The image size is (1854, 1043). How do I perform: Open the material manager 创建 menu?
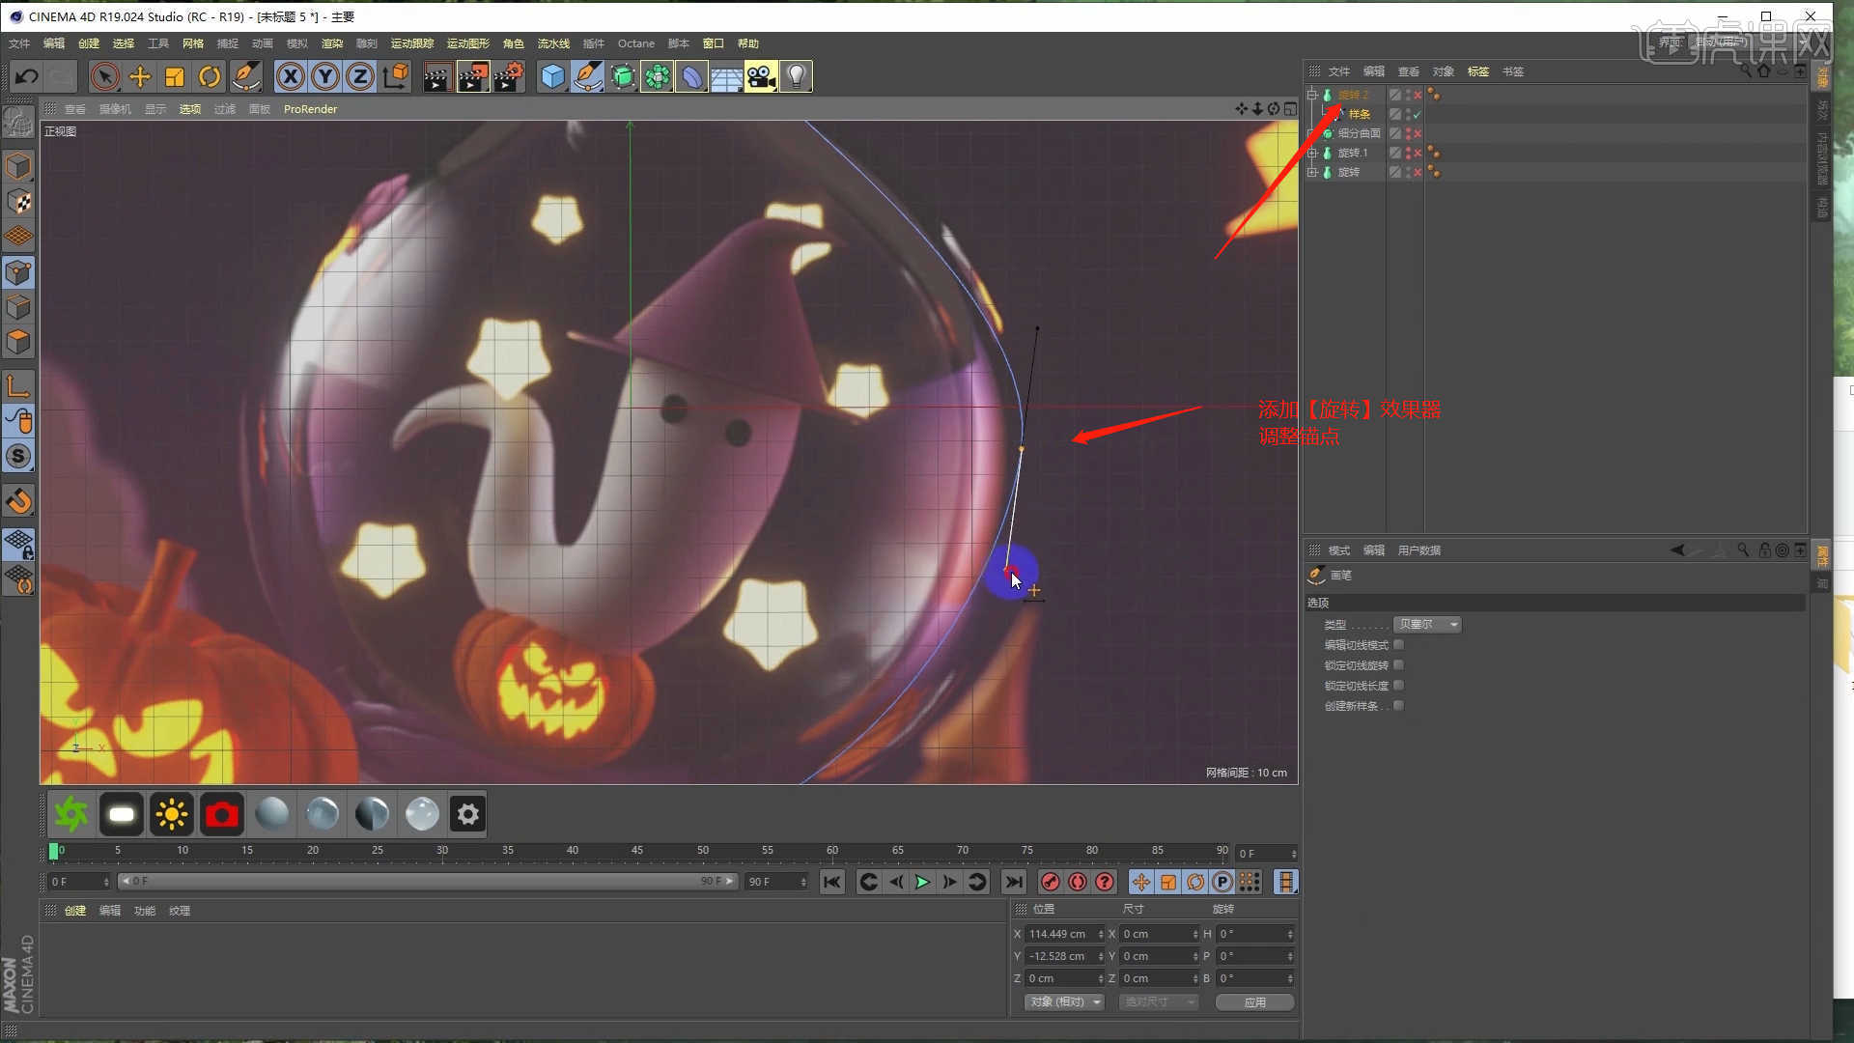pos(75,911)
